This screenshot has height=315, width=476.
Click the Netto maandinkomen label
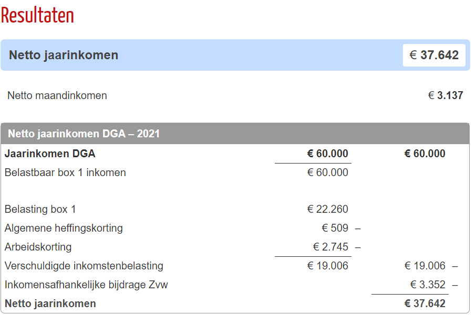(x=57, y=95)
